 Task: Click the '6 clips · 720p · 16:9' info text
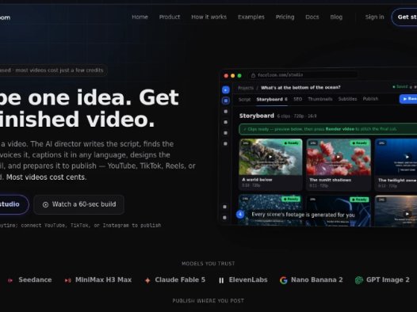296,116
